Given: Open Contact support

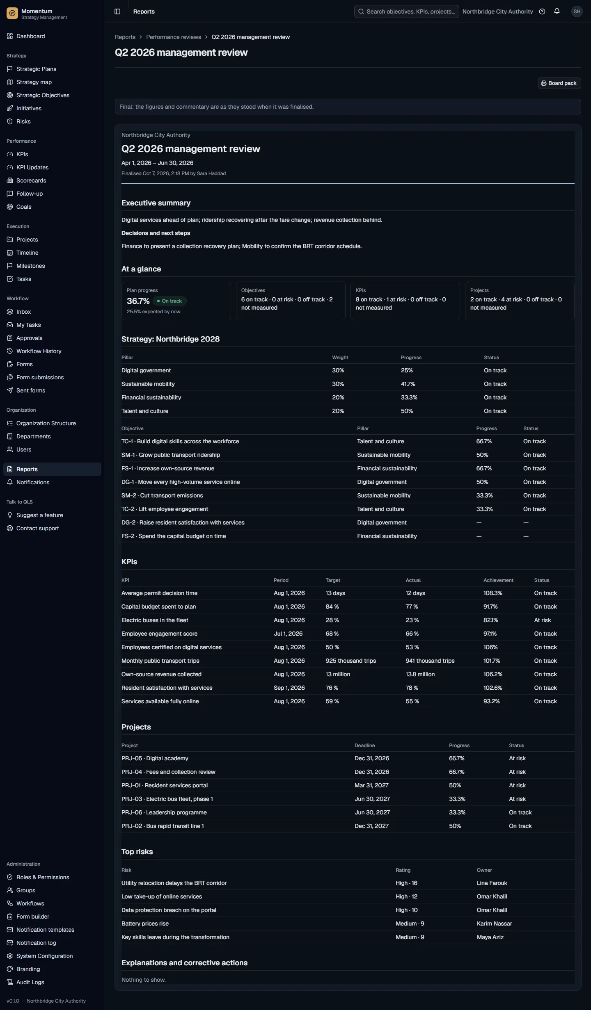Looking at the screenshot, I should point(52,528).
